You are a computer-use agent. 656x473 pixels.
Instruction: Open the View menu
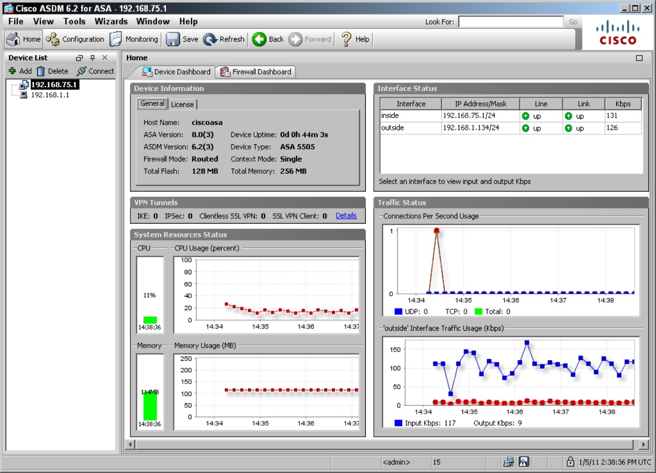[x=43, y=21]
